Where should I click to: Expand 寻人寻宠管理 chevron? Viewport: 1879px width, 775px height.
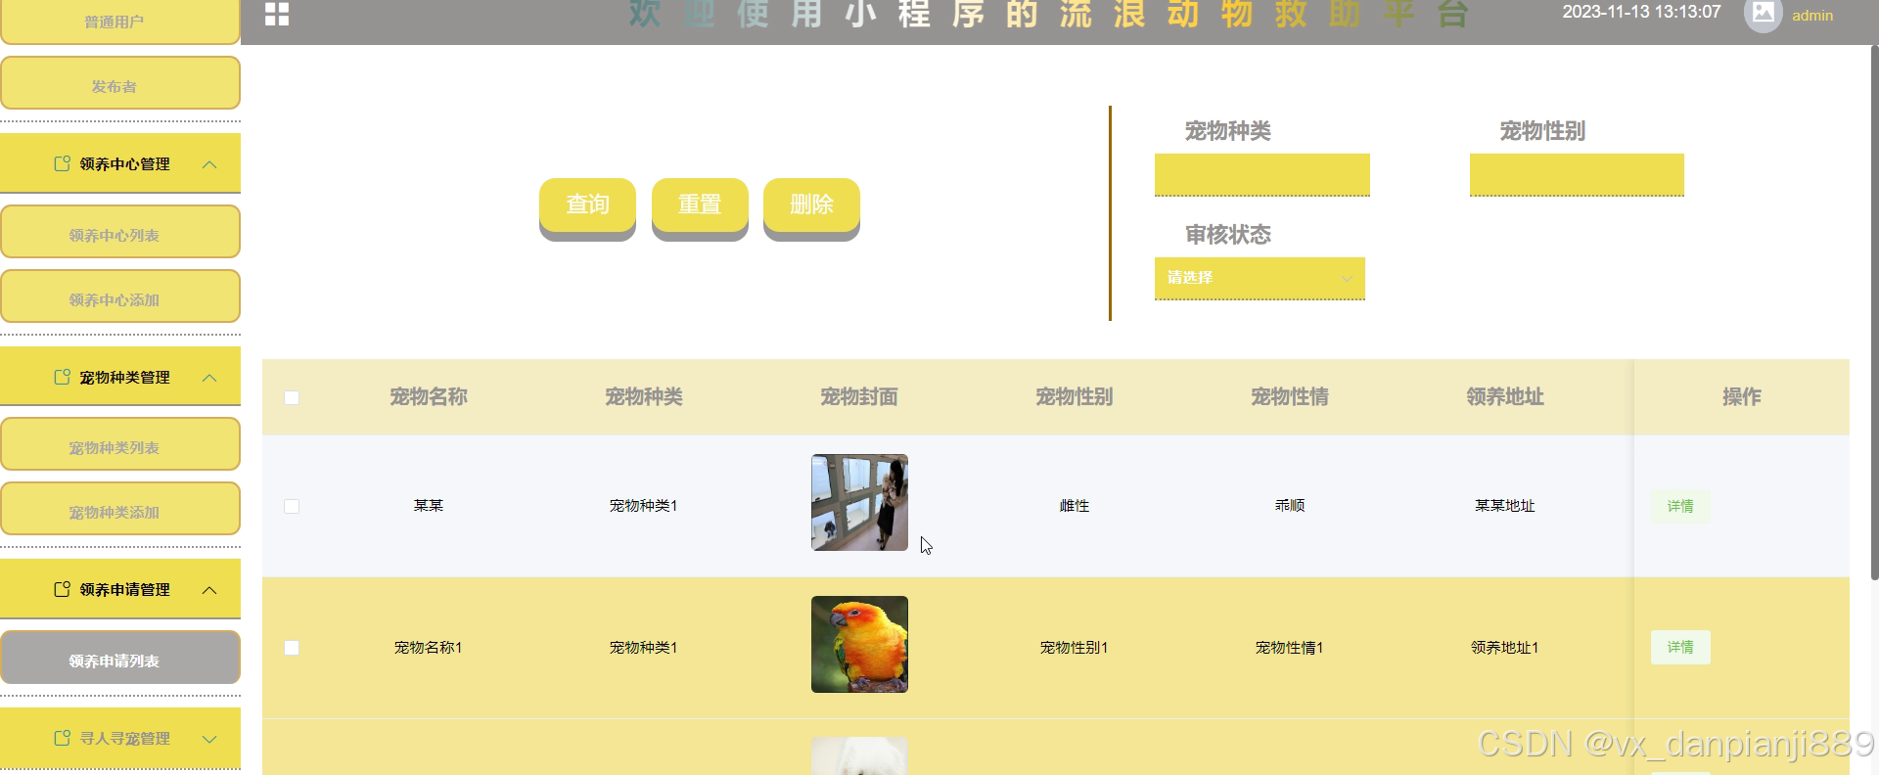point(209,739)
